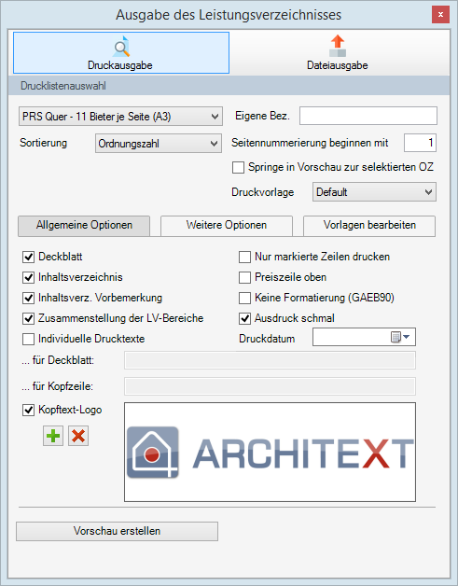Uncheck Ausdruck schmal option
The image size is (458, 586).
[x=244, y=319]
